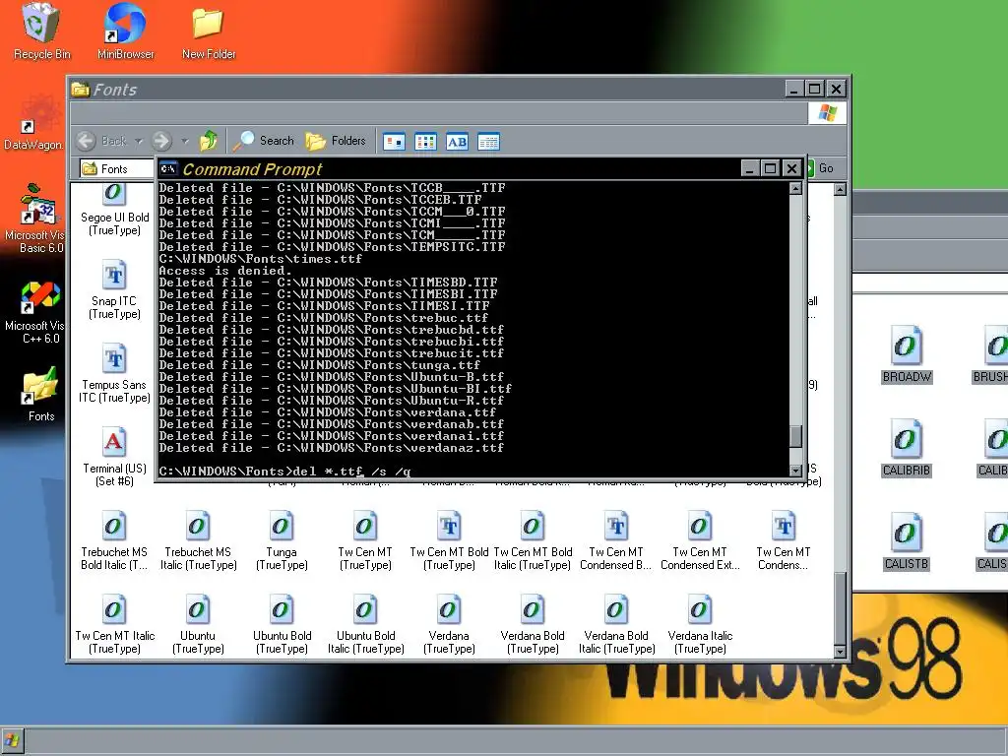This screenshot has width=1008, height=756.
Task: Go Back in the Fonts window toolbar
Action: [101, 141]
